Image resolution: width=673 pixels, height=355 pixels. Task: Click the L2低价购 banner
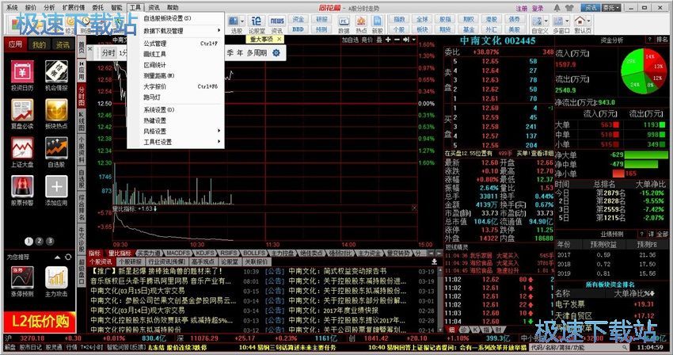click(40, 322)
